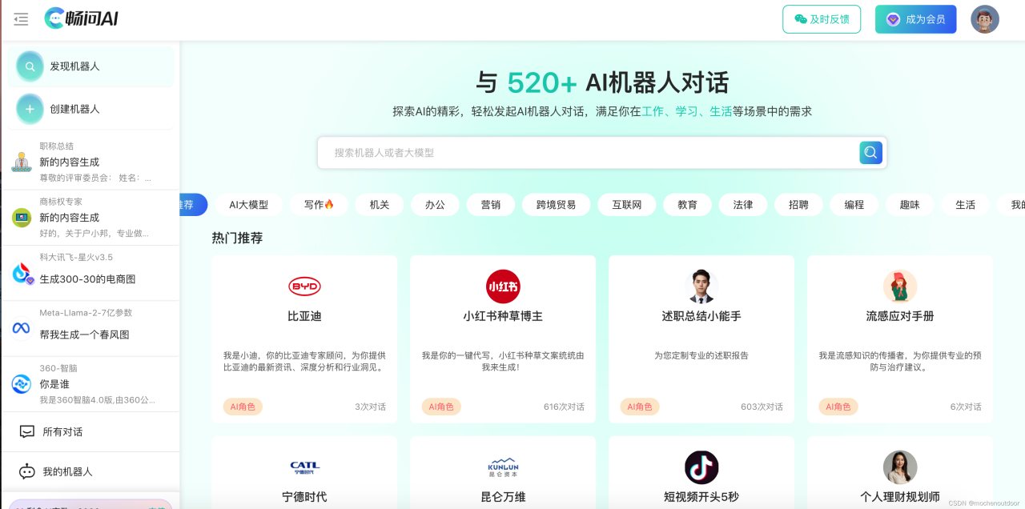This screenshot has height=509, width=1025.
Task: Click the 职称总结 robot avatar icon
Action: tap(22, 162)
